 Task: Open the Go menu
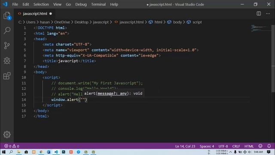tap(68, 4)
